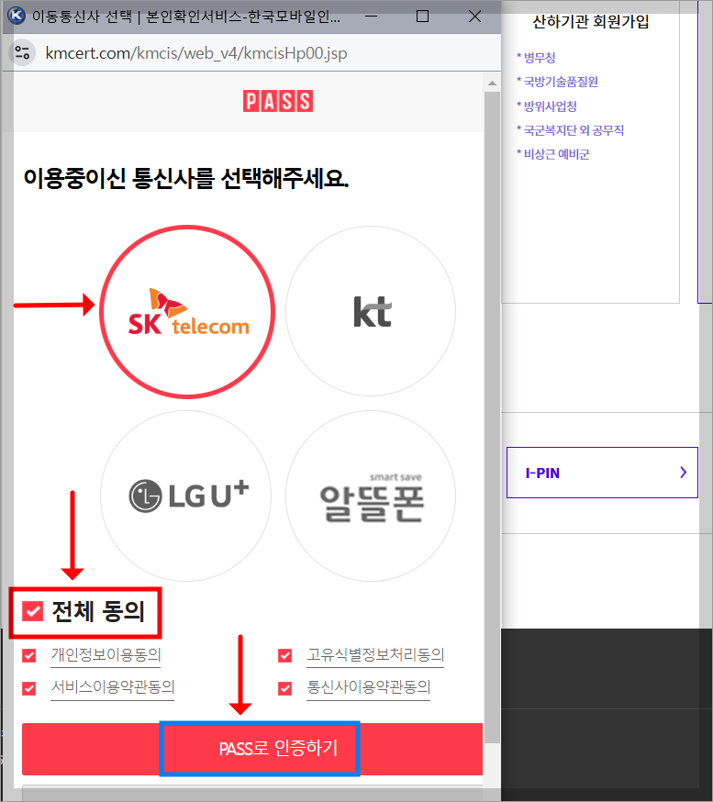The image size is (713, 802).
Task: Click the 전체 동의 label text
Action: [98, 611]
